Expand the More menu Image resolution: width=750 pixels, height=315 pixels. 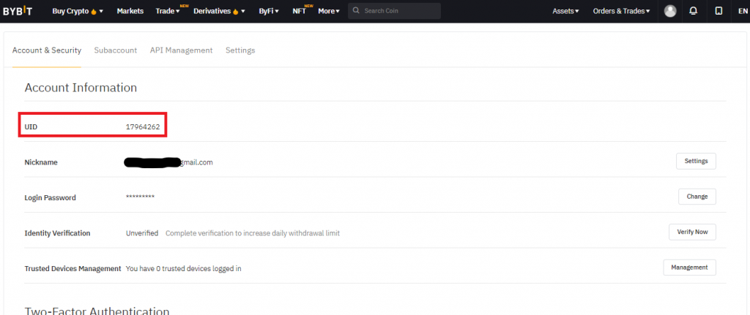tap(328, 11)
